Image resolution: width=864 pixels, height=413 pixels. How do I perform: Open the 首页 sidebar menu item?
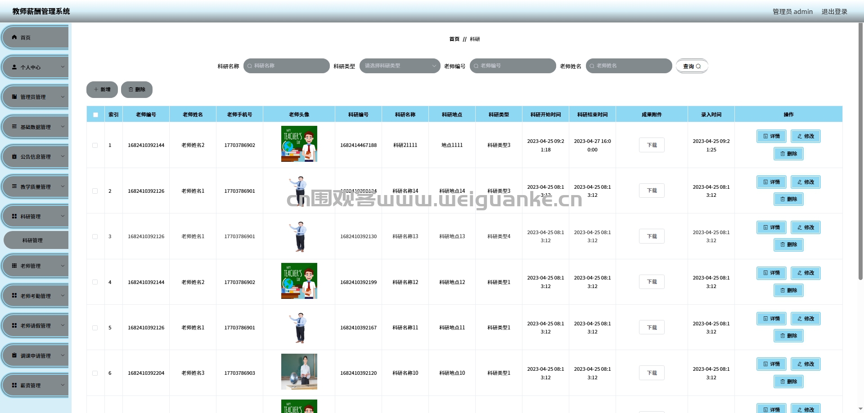(36, 37)
